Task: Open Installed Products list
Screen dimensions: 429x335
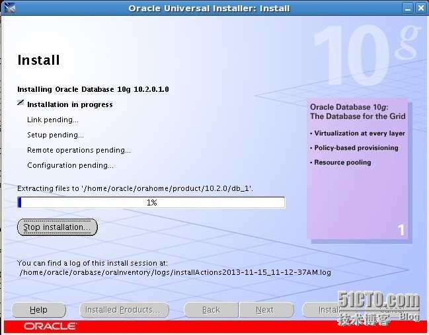Action: tap(124, 310)
